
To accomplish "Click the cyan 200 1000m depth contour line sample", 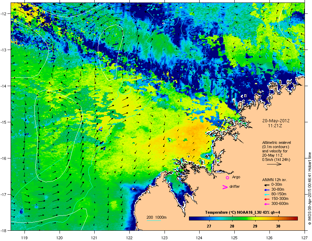I will tap(154, 220).
